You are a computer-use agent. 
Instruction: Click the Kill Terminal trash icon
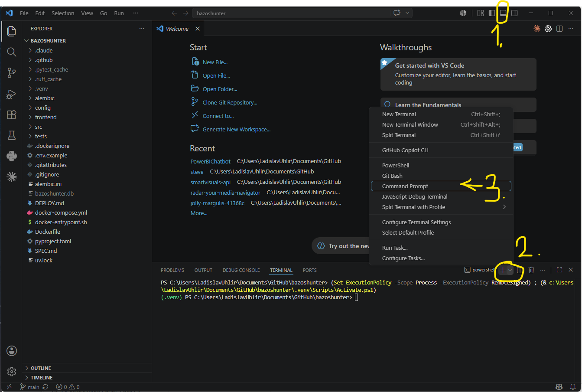coord(531,270)
